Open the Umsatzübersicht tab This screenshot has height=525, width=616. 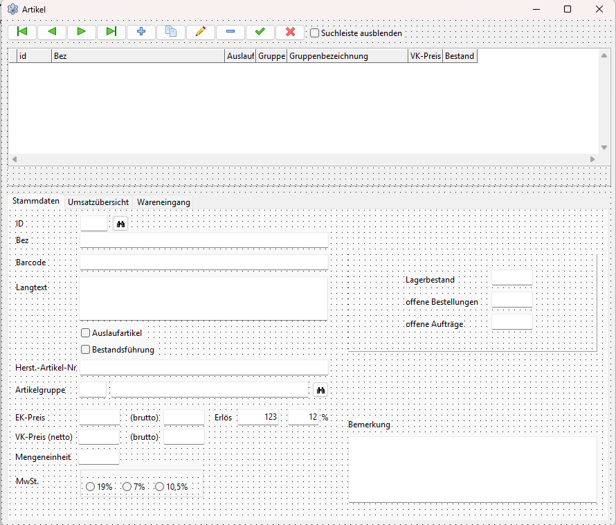(98, 202)
